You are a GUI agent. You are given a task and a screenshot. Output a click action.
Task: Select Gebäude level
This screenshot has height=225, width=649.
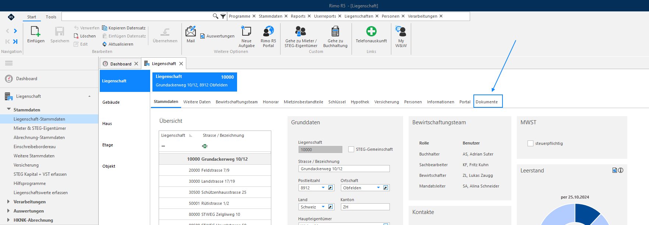[x=111, y=102]
